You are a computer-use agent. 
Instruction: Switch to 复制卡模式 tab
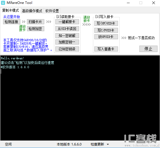(x=11, y=10)
